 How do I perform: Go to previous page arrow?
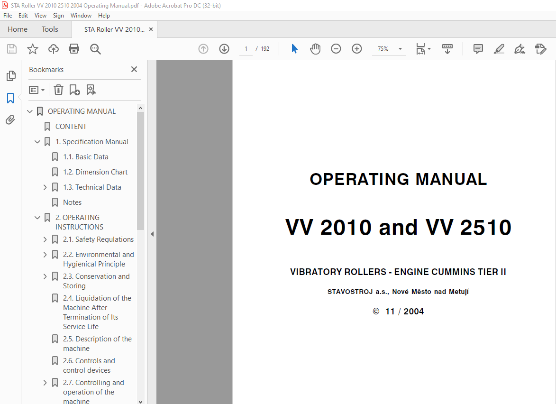coord(203,49)
